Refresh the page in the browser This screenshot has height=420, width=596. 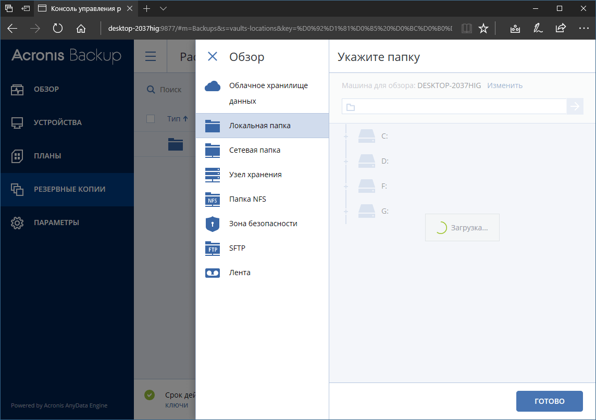coord(58,29)
